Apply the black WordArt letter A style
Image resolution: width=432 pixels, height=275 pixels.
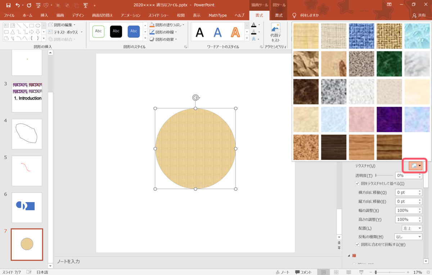click(x=199, y=32)
